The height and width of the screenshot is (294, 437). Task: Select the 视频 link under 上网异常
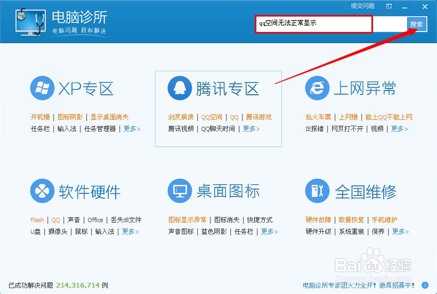coord(377,129)
